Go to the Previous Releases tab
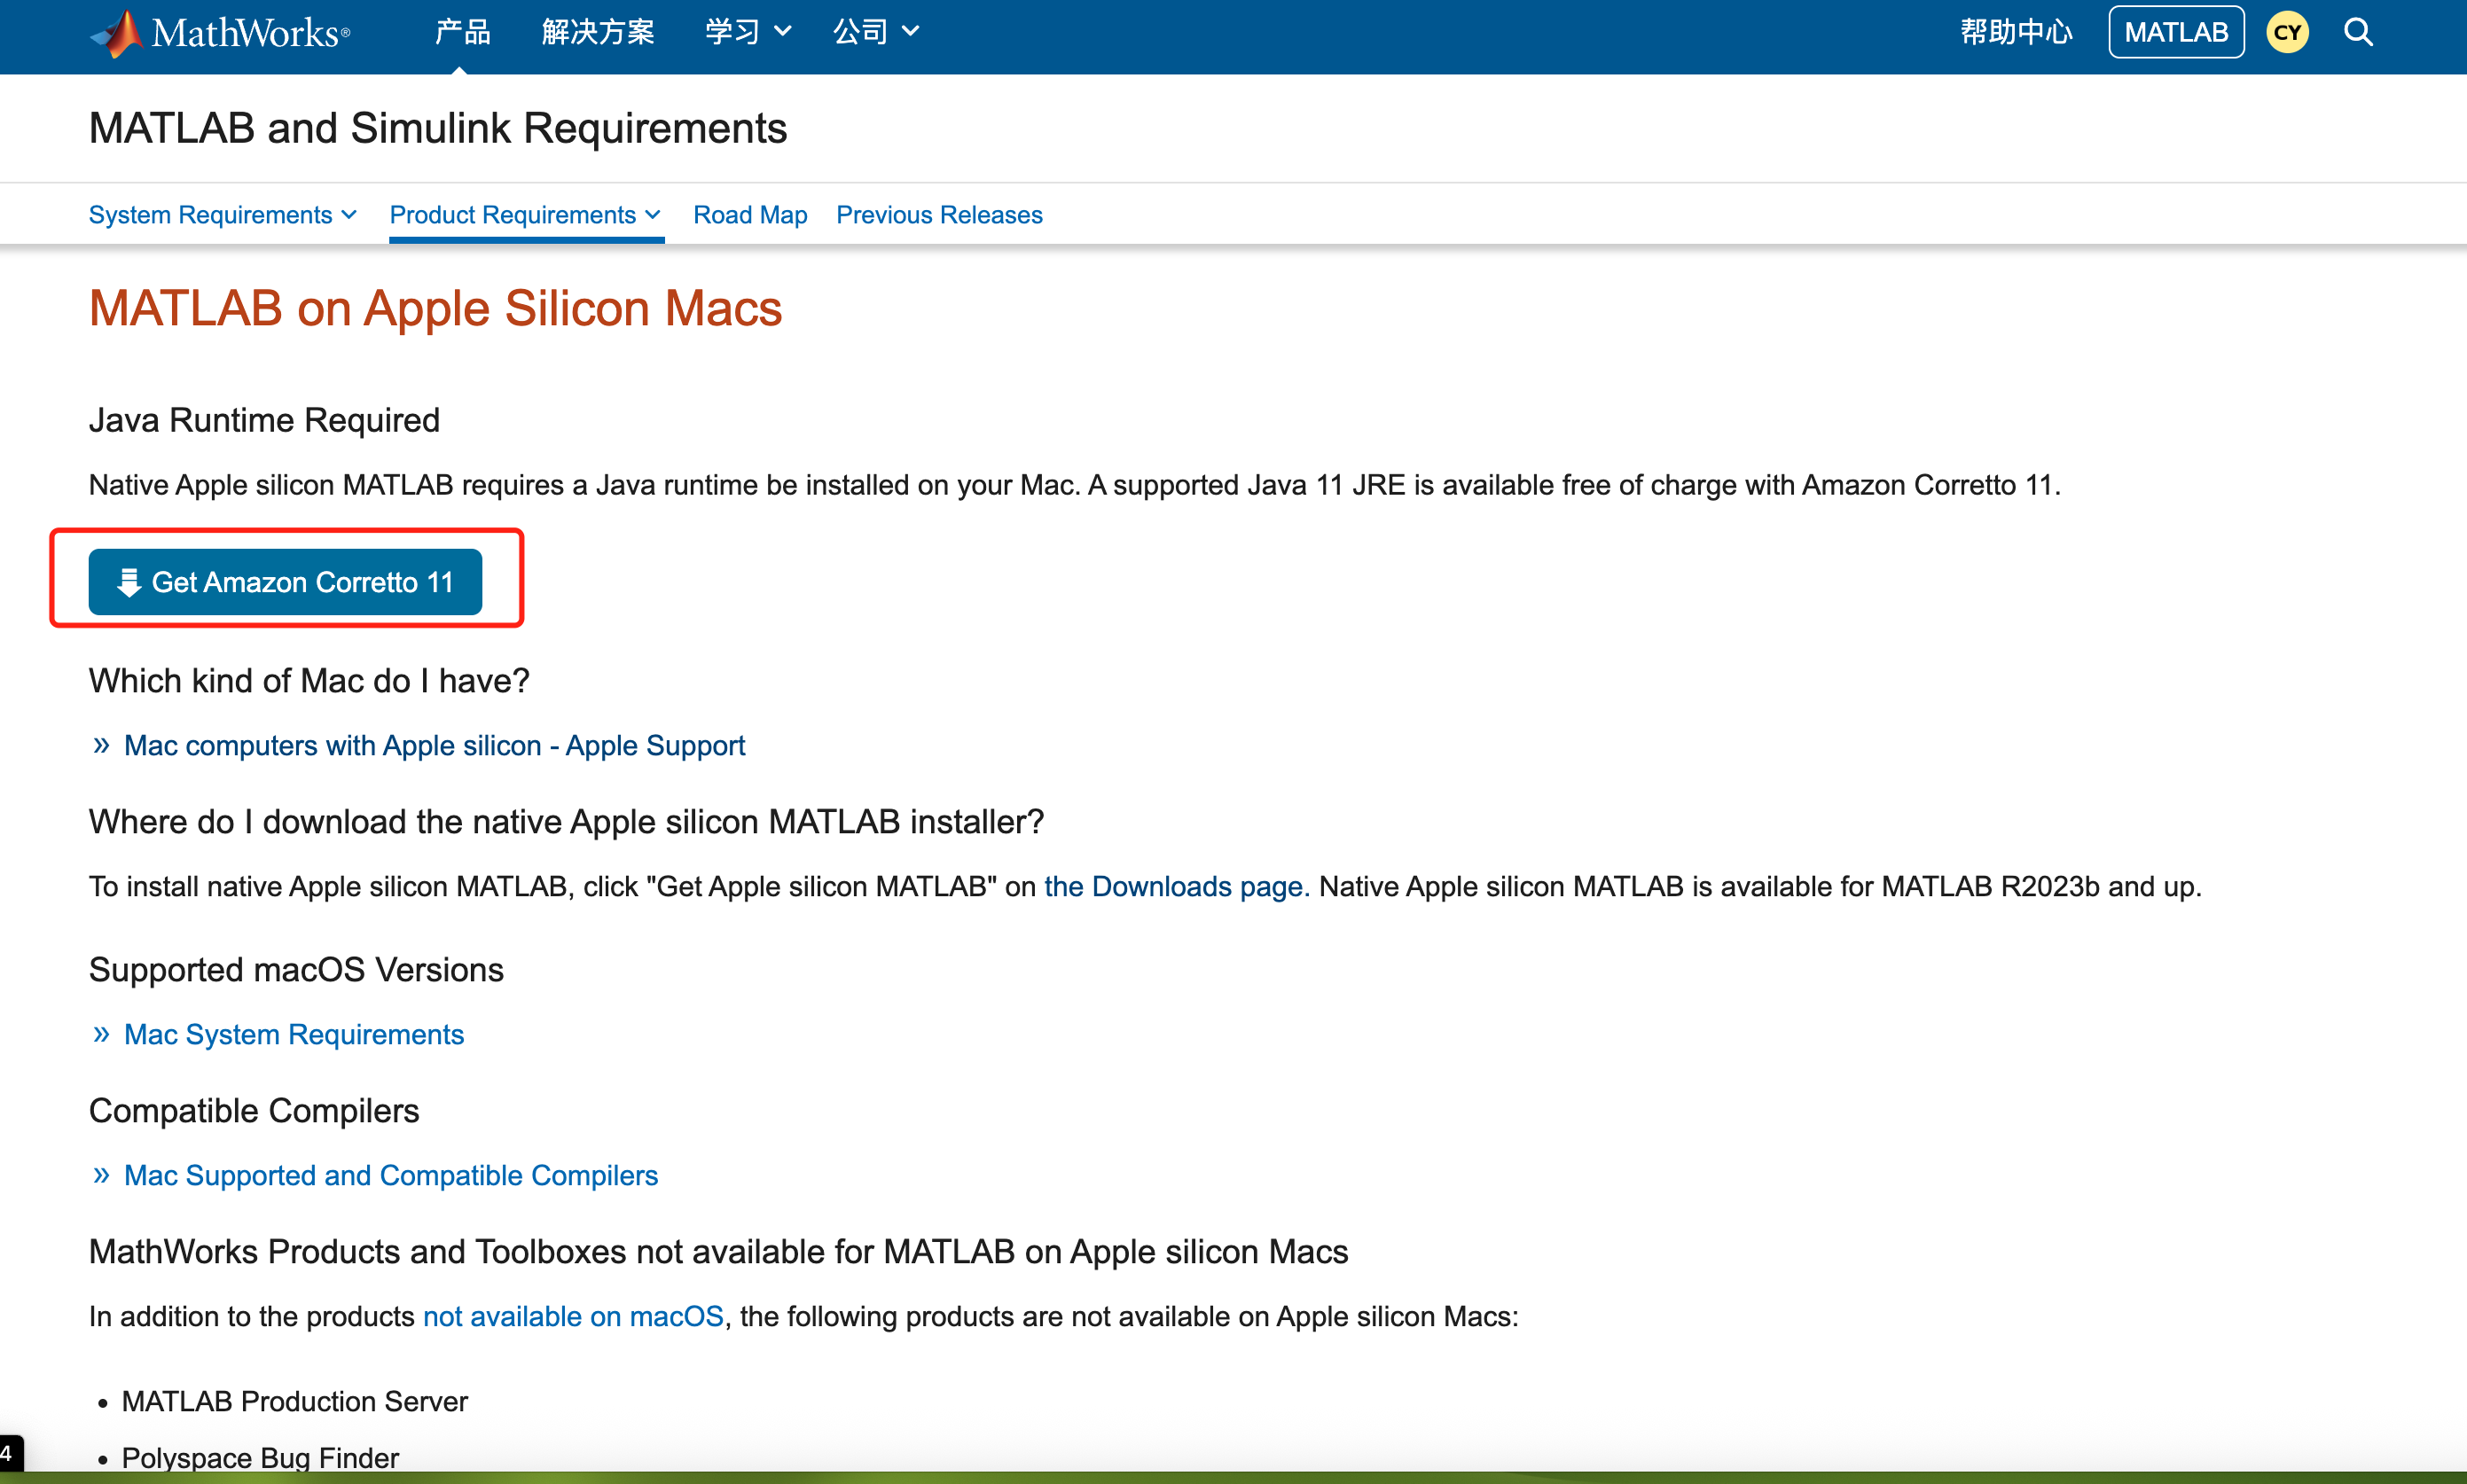2467x1484 pixels. tap(938, 215)
